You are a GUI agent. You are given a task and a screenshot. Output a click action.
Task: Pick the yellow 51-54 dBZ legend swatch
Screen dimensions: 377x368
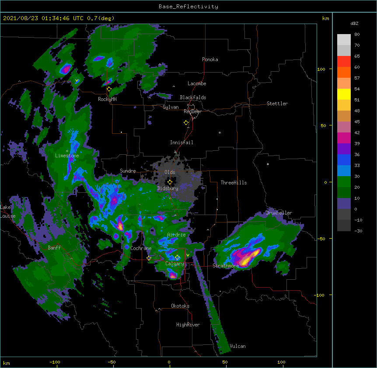pyautogui.click(x=344, y=94)
